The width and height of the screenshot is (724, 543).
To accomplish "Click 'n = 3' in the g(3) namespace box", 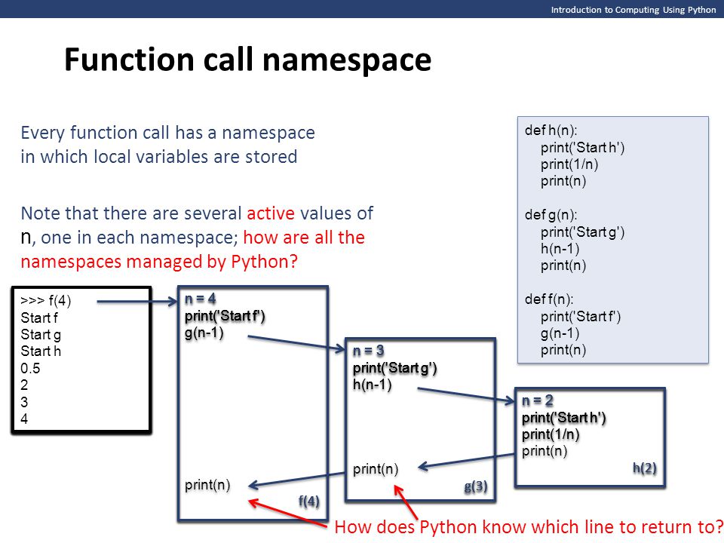I will tap(369, 351).
